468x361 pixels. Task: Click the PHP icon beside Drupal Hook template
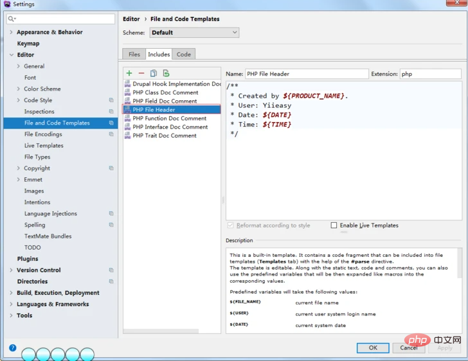(128, 84)
